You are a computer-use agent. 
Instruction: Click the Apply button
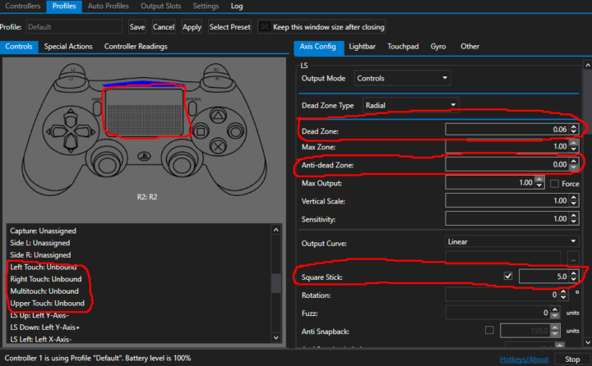pyautogui.click(x=192, y=27)
